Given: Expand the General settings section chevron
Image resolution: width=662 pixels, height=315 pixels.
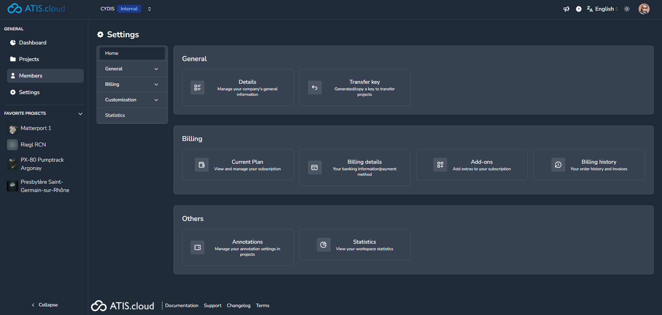Looking at the screenshot, I should (156, 69).
